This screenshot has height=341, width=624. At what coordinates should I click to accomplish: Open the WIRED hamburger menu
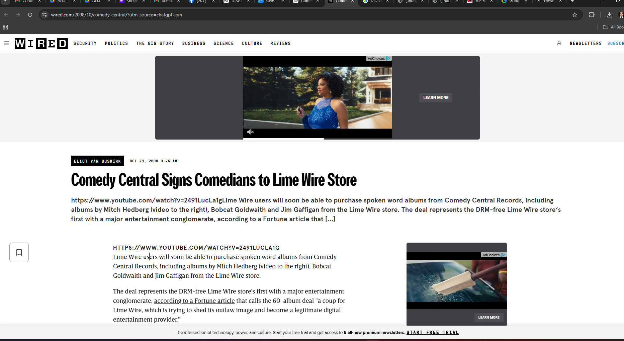(x=6, y=43)
